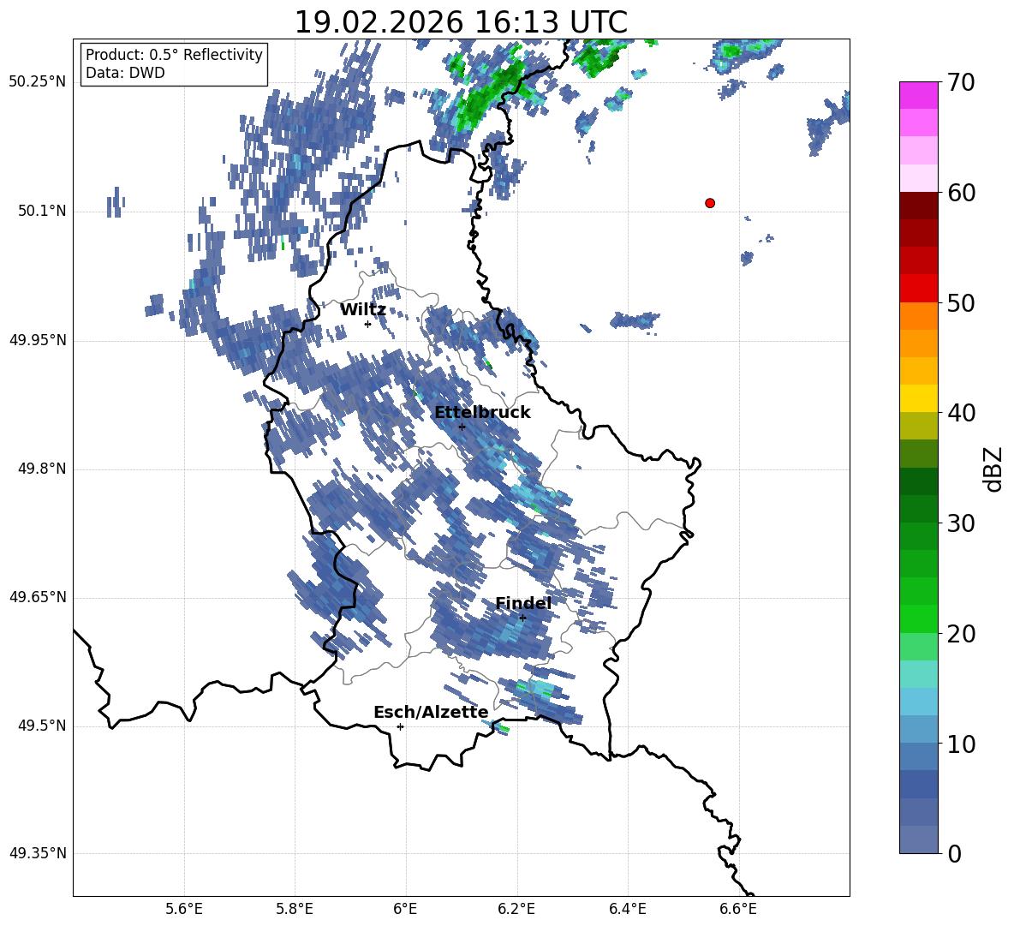Screen dimensions: 1014x926
Task: Click the 6.6°E longitude label
Action: (x=738, y=909)
